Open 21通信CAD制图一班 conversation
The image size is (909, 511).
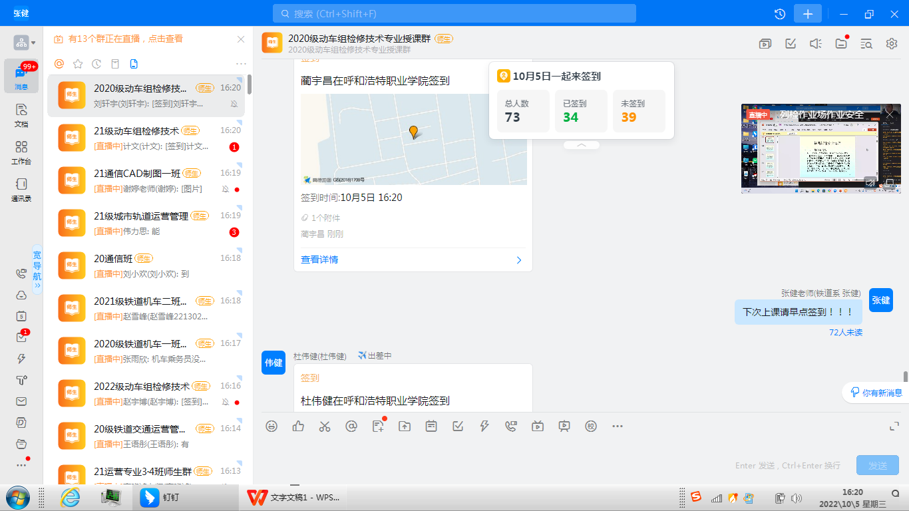[144, 181]
